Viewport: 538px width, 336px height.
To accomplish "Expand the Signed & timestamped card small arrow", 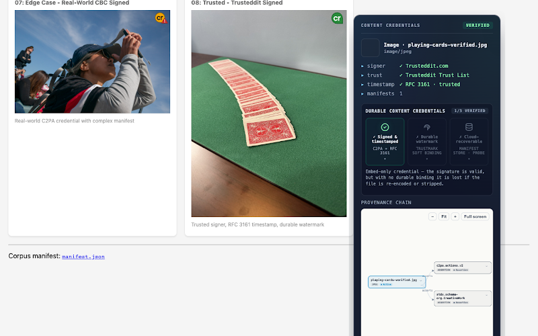I will pyautogui.click(x=385, y=159).
